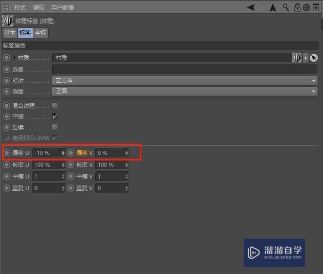
Task: Click the material preview thumbnail in 材质 field
Action: pos(297,58)
